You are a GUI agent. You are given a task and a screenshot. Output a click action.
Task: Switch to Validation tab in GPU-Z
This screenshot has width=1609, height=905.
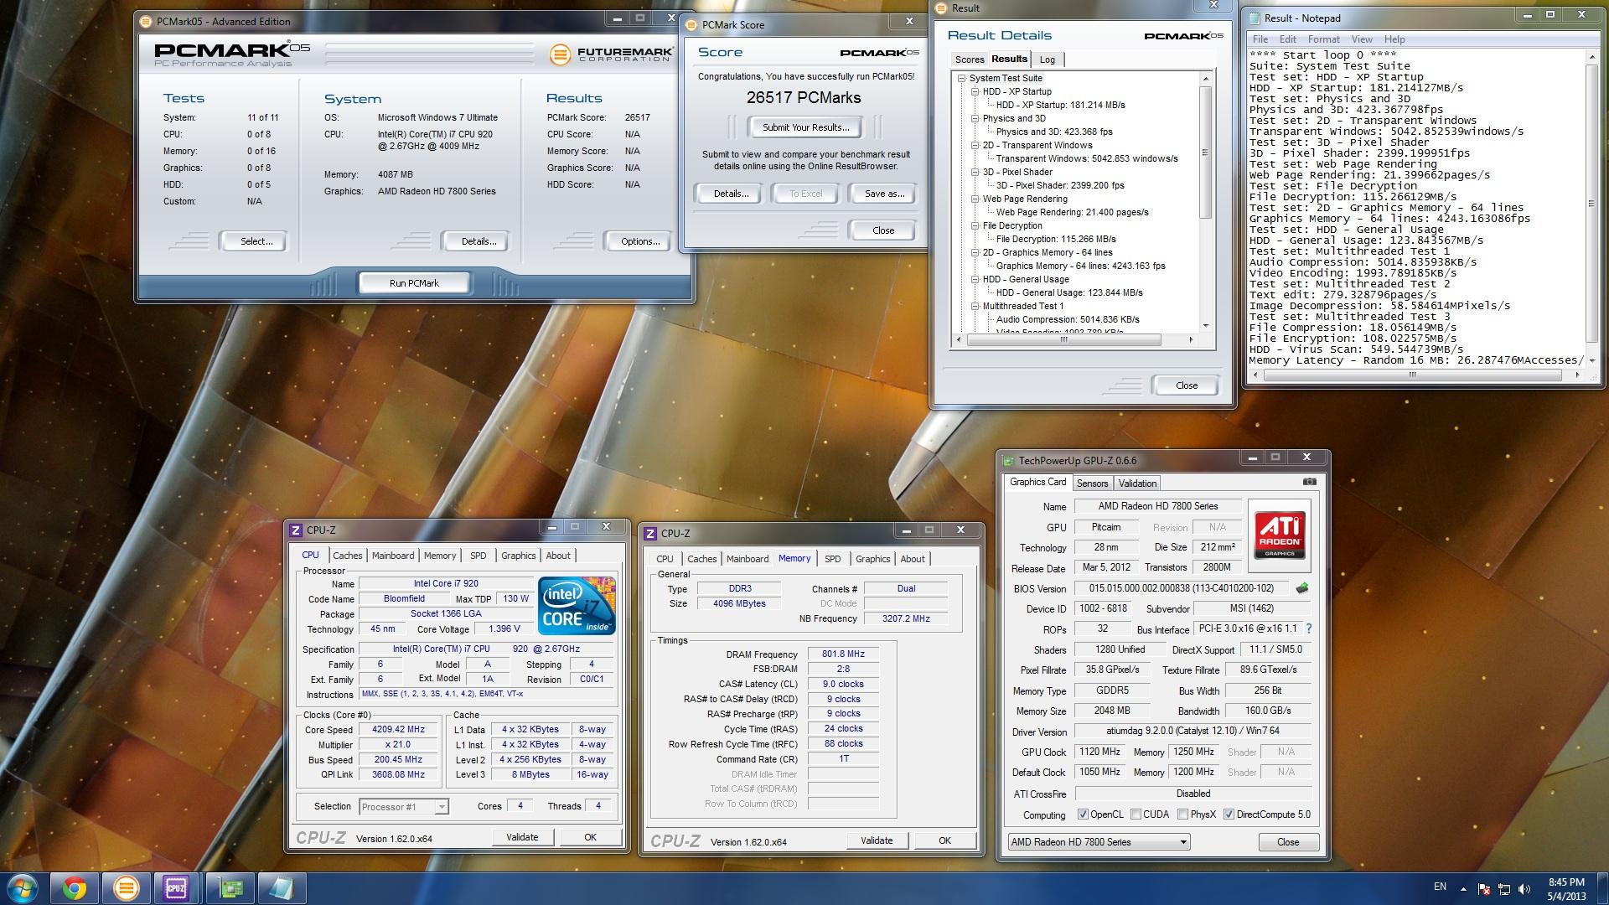[1137, 484]
